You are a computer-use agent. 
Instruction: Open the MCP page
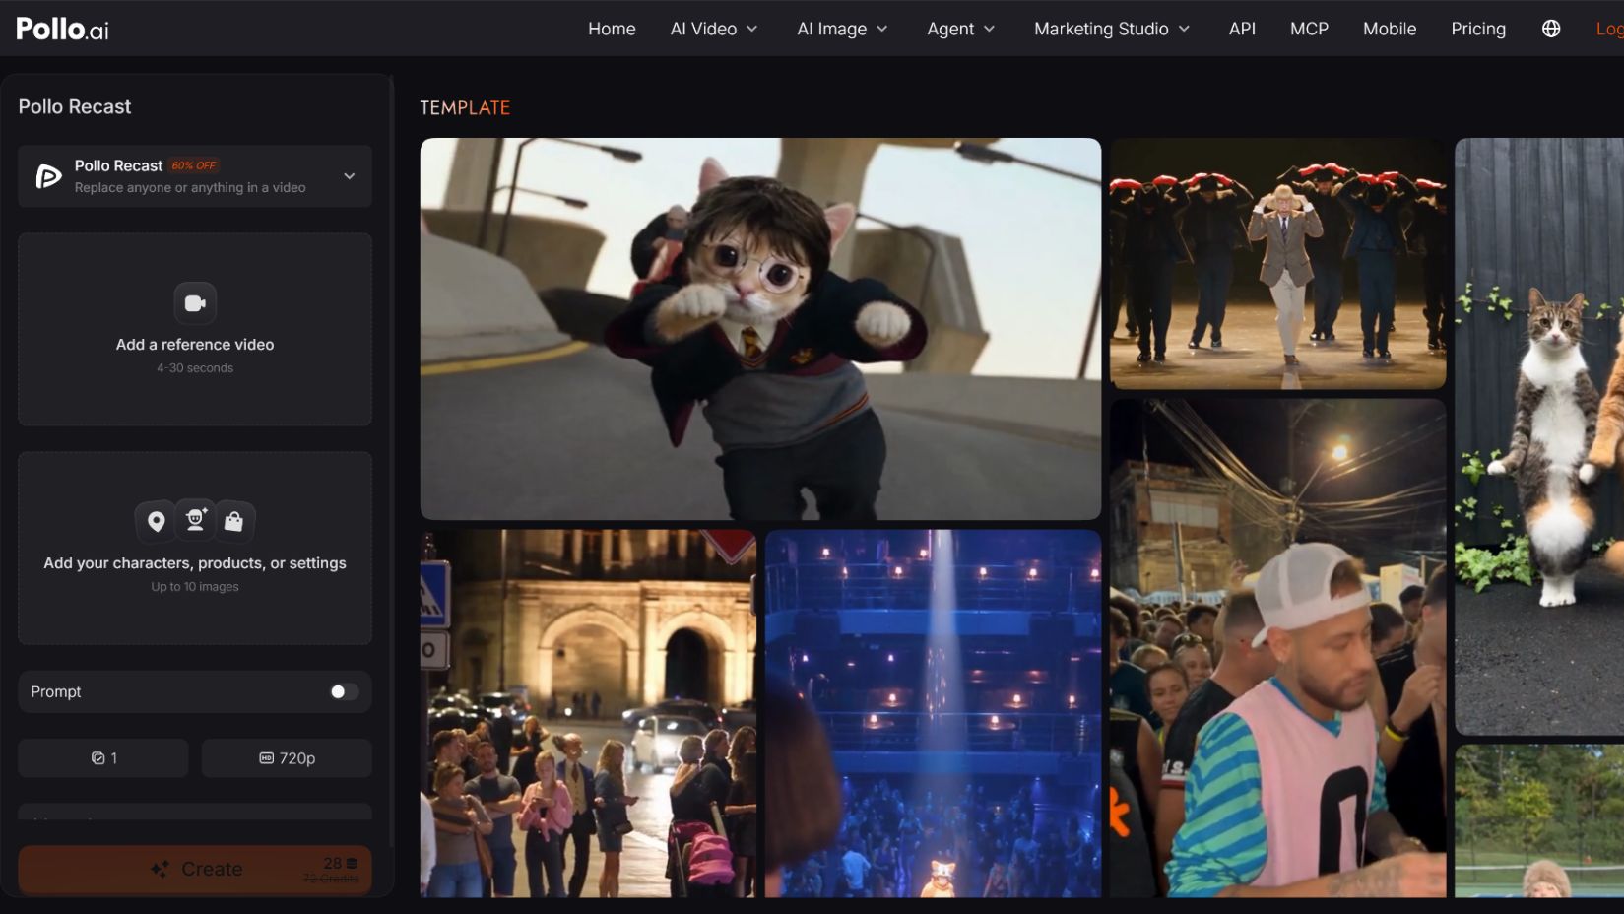point(1309,29)
